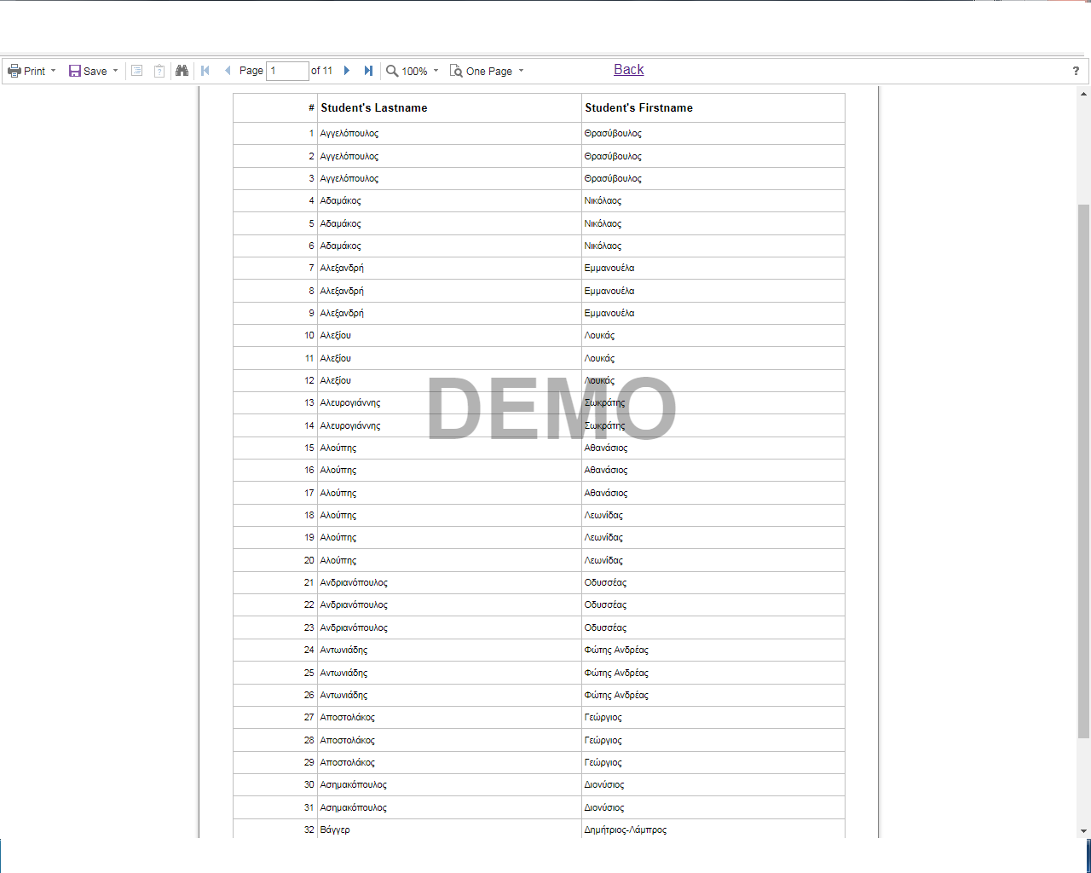This screenshot has width=1091, height=873.
Task: Click Ανδριανόπουλος in row 21
Action: coord(354,583)
